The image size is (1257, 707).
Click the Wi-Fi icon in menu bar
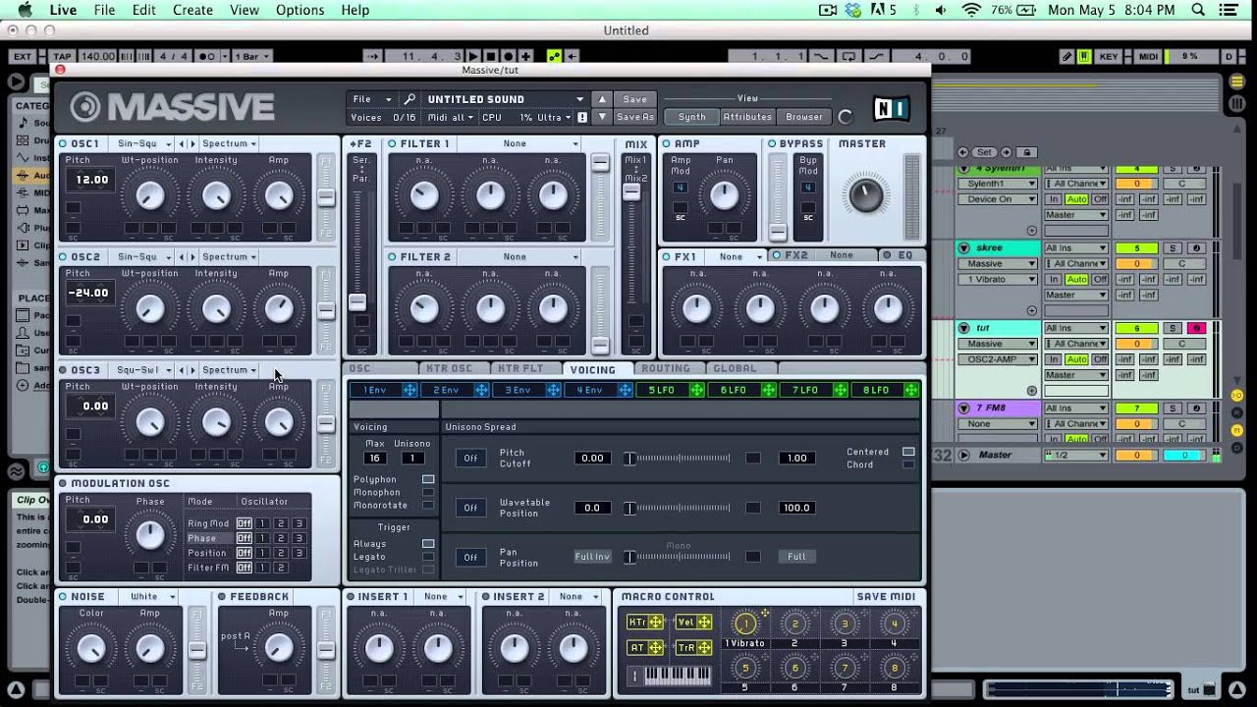point(971,10)
